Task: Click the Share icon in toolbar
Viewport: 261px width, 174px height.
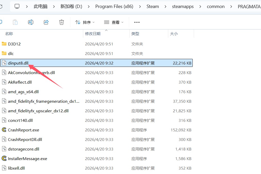Action: coord(46,22)
